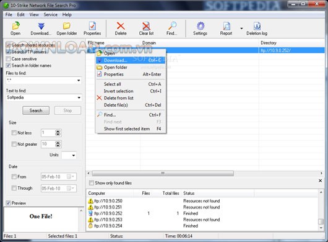The height and width of the screenshot is (242, 328).
Task: Click the Stop button
Action: tap(67, 110)
